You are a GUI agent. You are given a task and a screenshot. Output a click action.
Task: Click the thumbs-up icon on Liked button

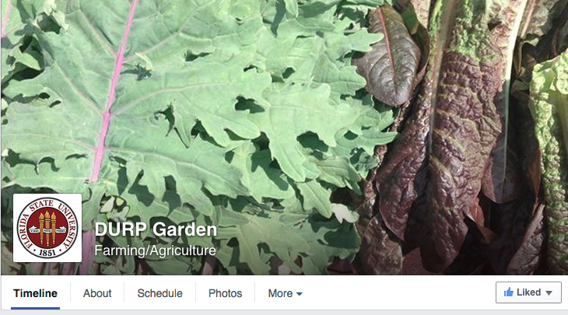[508, 292]
